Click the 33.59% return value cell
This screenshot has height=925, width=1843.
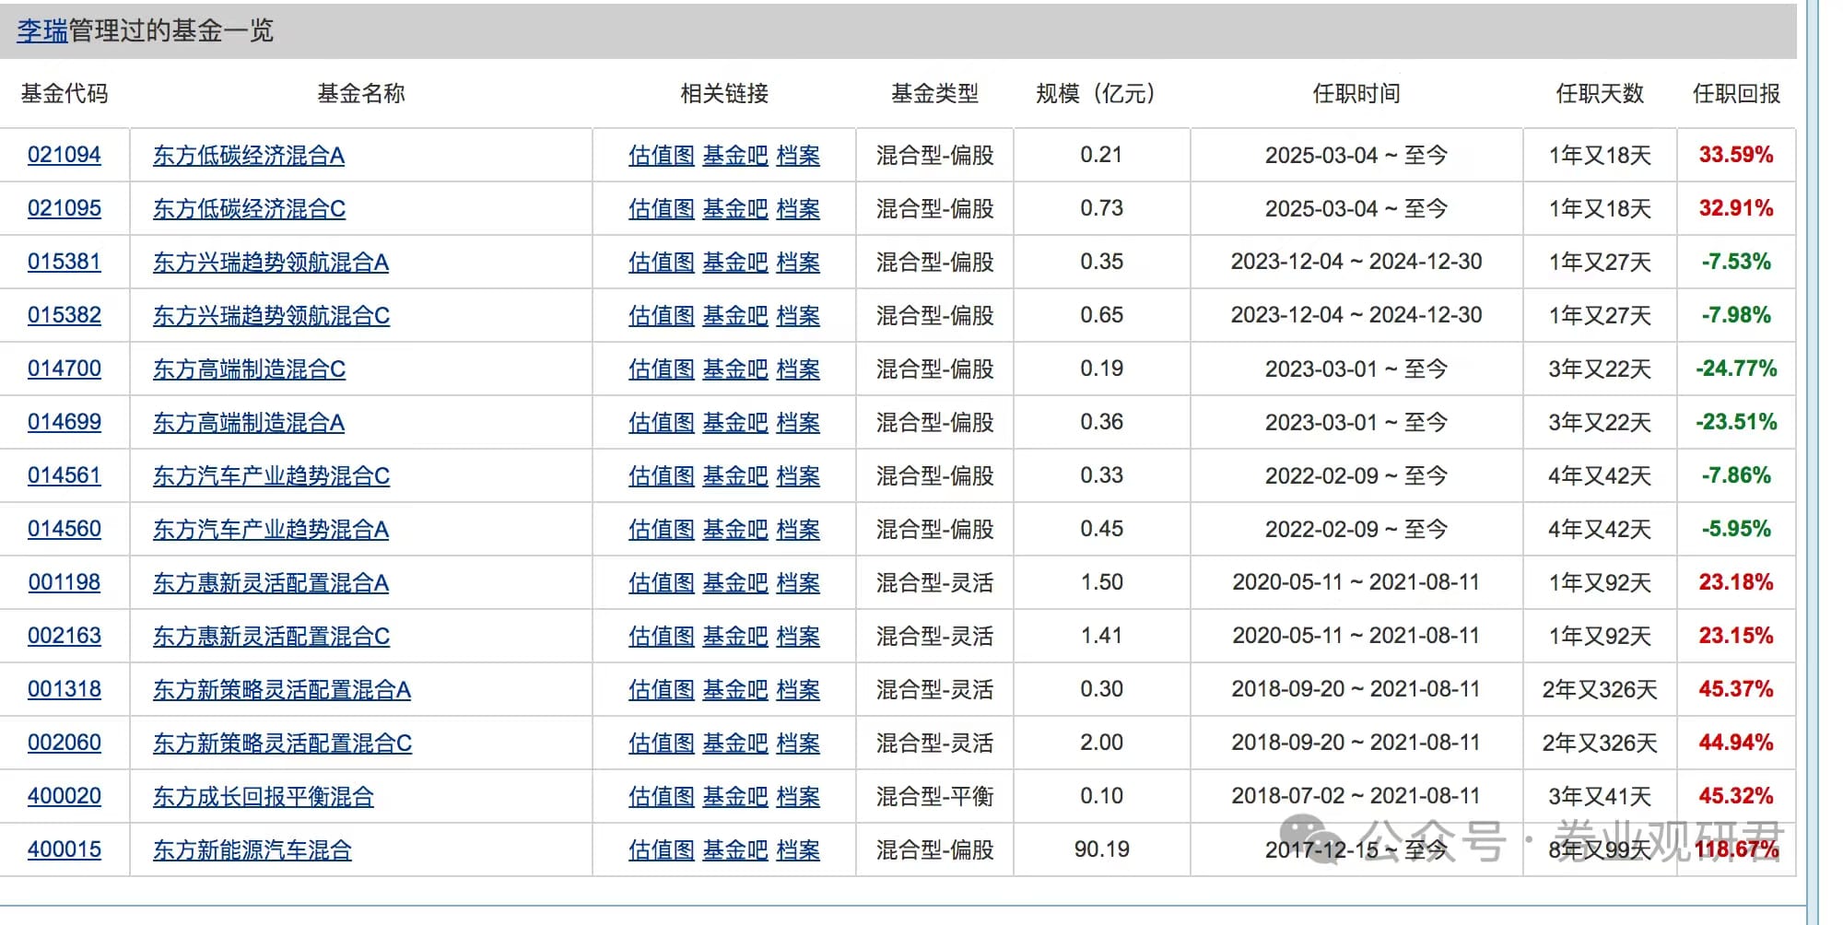pos(1736,155)
